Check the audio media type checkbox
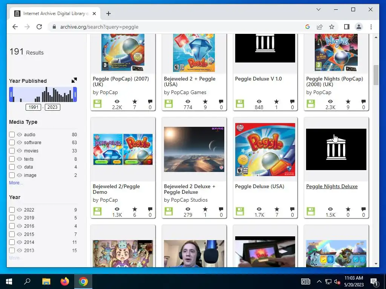386x289 pixels. pos(12,134)
